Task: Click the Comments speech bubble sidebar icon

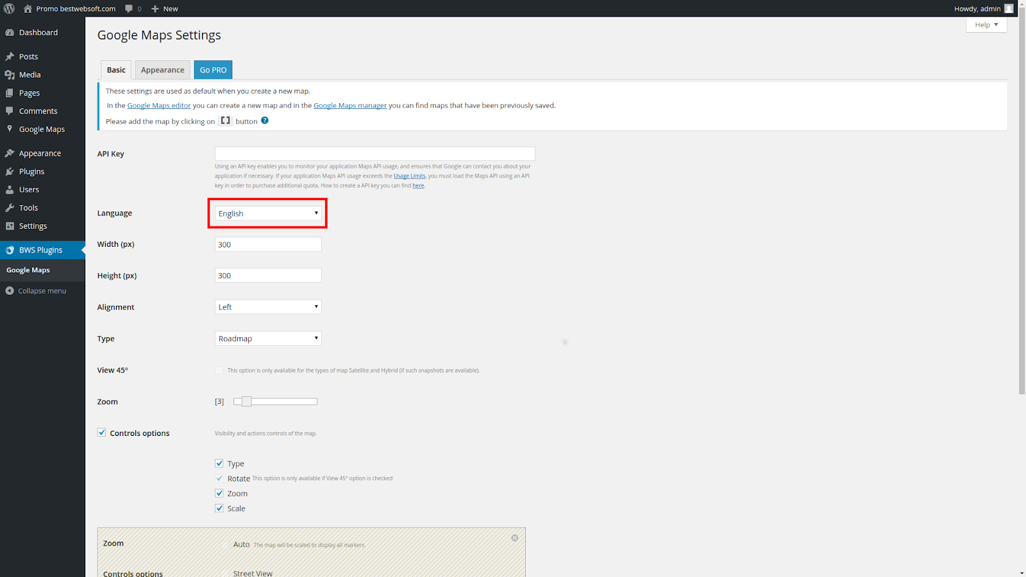Action: pos(10,111)
